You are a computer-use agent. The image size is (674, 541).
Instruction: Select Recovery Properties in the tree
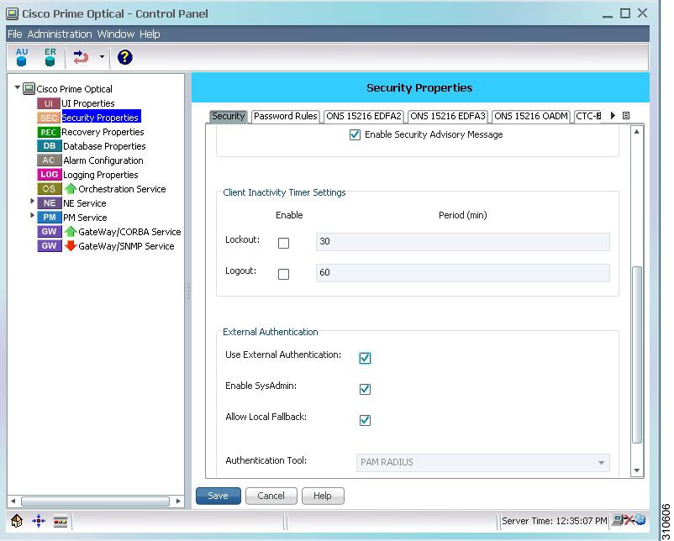pos(103,132)
